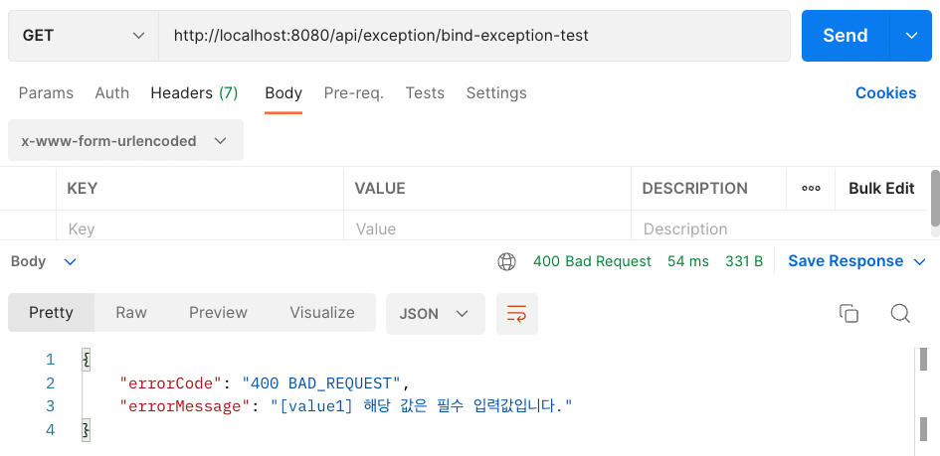Viewport: 940px width, 456px height.
Task: Open the Cookies link
Action: tap(885, 92)
